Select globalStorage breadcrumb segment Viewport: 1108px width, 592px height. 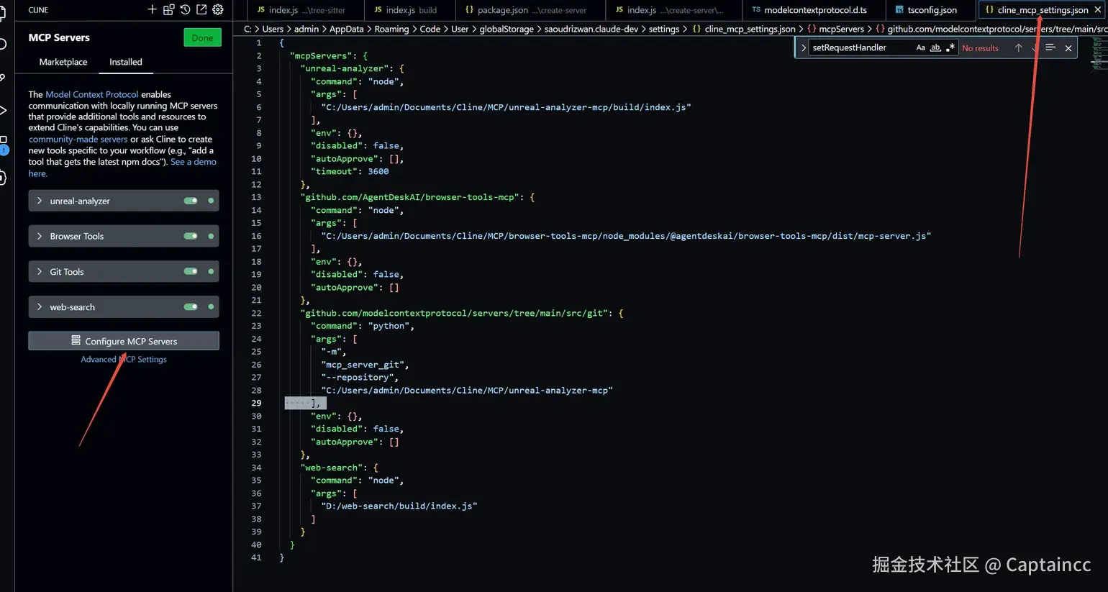tap(507, 29)
